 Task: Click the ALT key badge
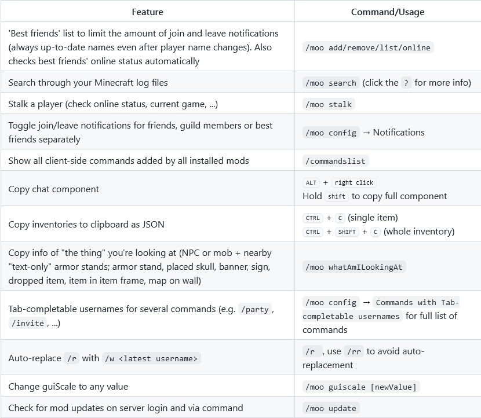[x=311, y=182]
